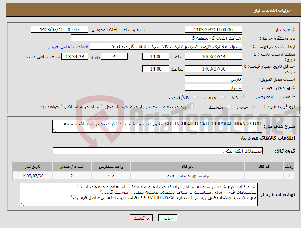Select the کالا/خدمت radio button
The image size is (301, 228).
pos(195,97)
